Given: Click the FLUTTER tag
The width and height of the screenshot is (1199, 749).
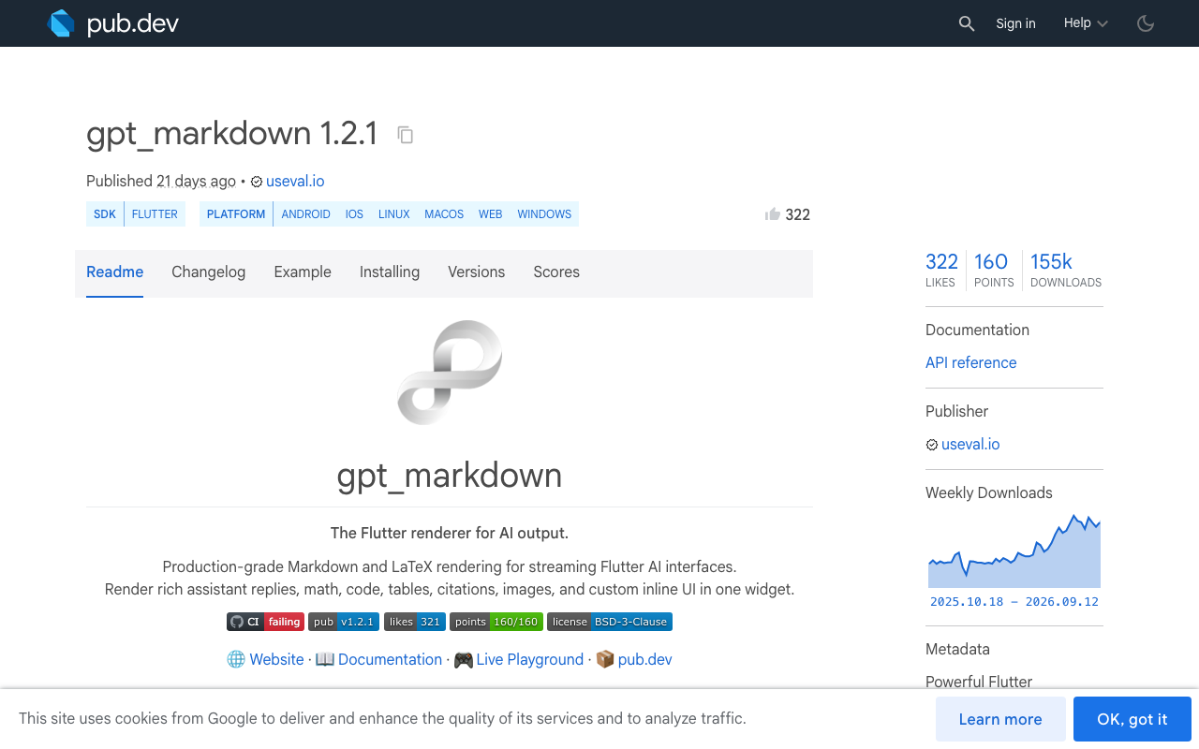Looking at the screenshot, I should point(155,214).
